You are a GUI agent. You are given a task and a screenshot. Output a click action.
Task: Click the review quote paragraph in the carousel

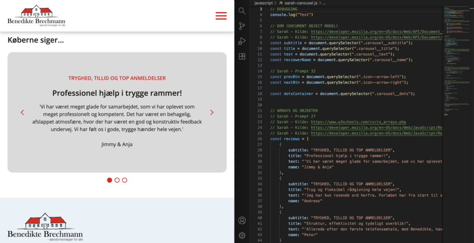coord(117,118)
